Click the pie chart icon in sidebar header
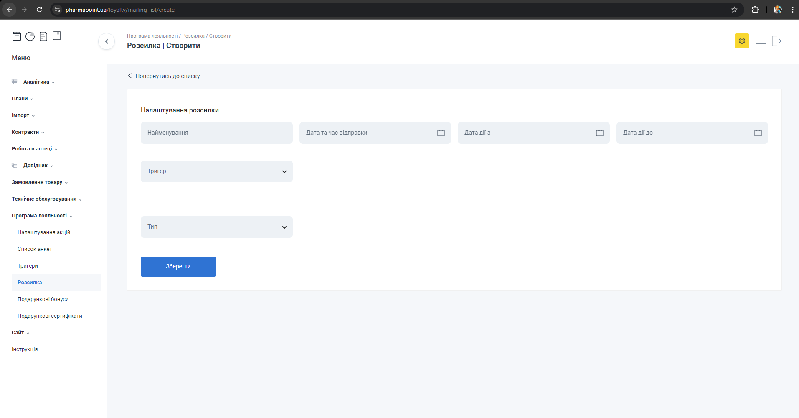This screenshot has height=418, width=799. coord(30,36)
